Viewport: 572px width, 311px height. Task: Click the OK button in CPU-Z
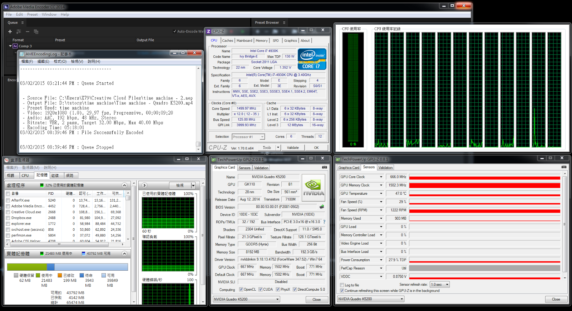316,148
